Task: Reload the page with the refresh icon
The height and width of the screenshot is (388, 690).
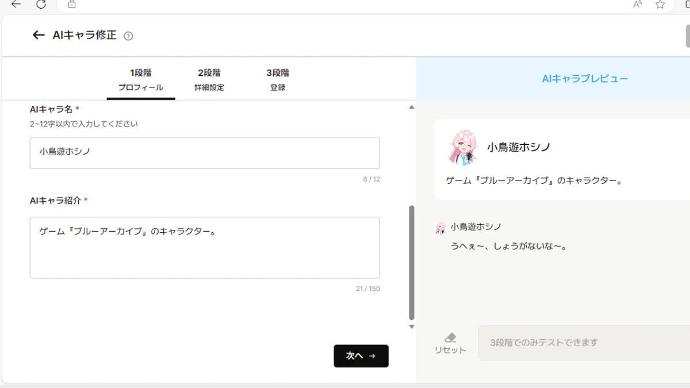Action: [x=41, y=4]
